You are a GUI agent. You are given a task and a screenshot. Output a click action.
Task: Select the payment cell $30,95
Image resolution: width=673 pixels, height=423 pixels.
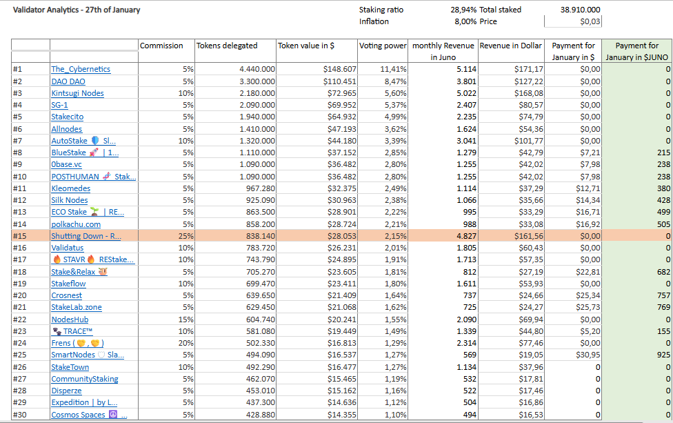click(573, 355)
